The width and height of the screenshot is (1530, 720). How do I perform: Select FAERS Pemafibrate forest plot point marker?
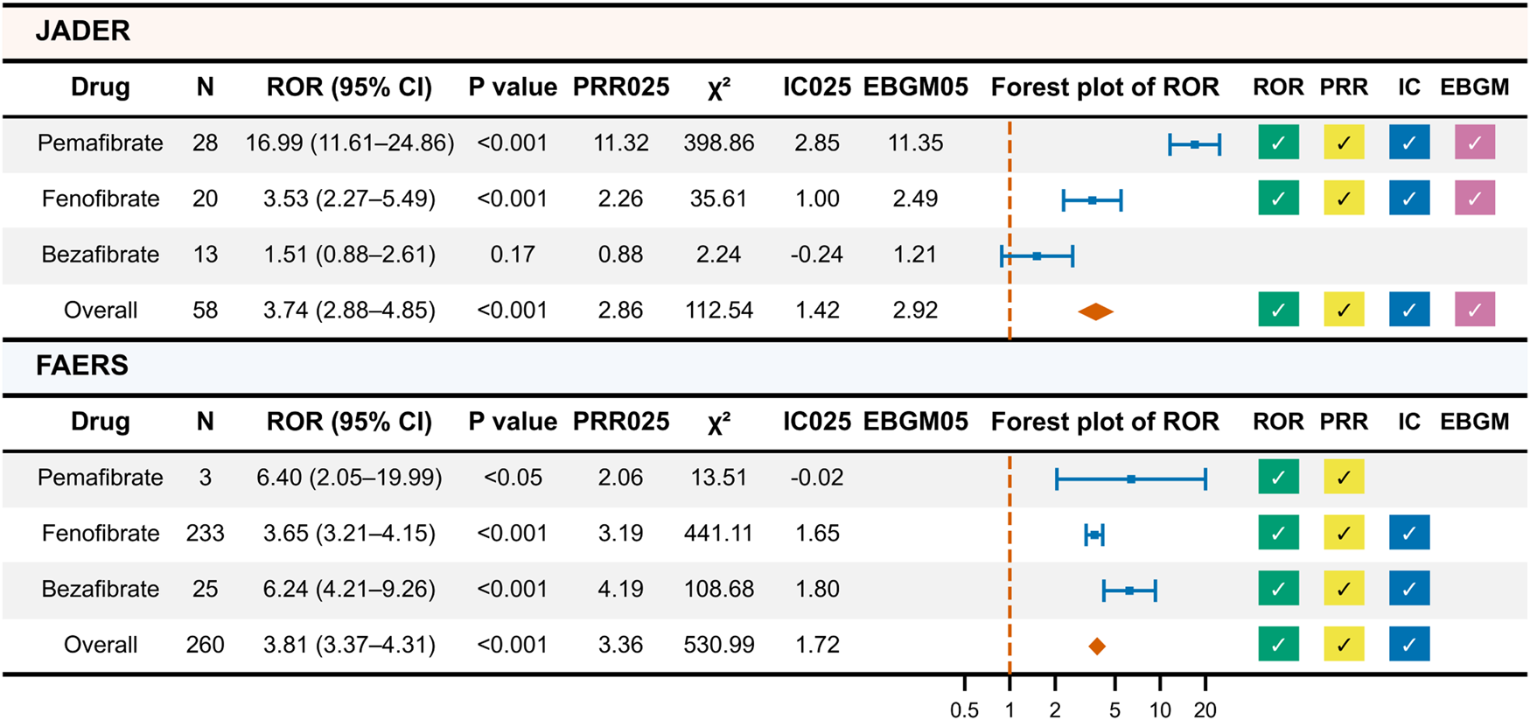click(x=1131, y=479)
